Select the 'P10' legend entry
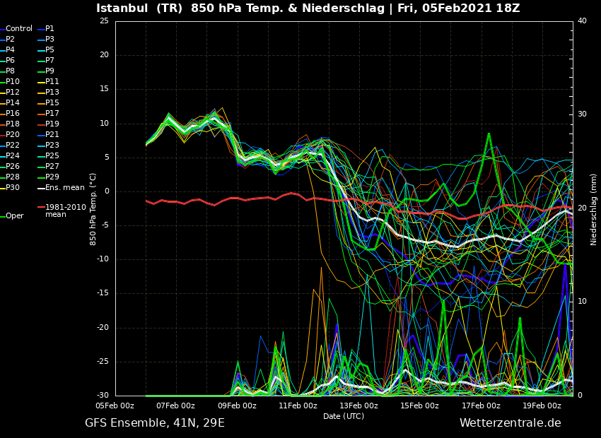 pos(10,81)
